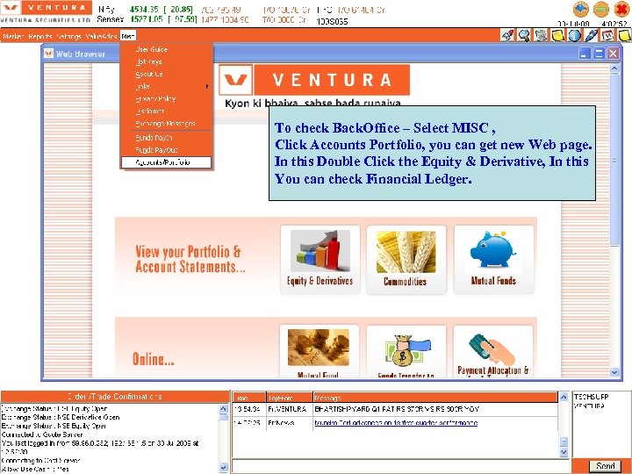632x474 pixels.
Task: Click scroll up arrow in Order/Trade Confirmations panel
Action: (223, 409)
